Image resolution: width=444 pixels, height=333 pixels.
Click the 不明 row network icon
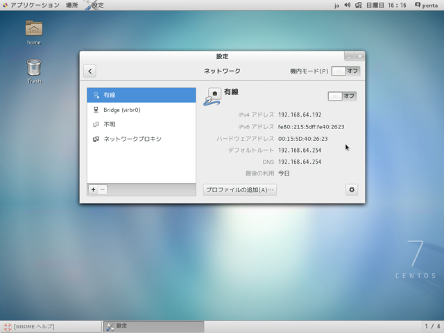[x=96, y=124]
